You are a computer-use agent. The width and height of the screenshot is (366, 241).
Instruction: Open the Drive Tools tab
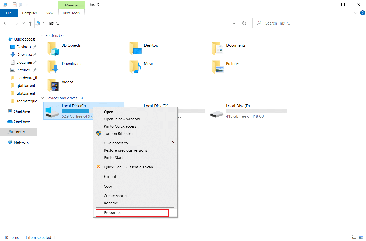click(71, 13)
